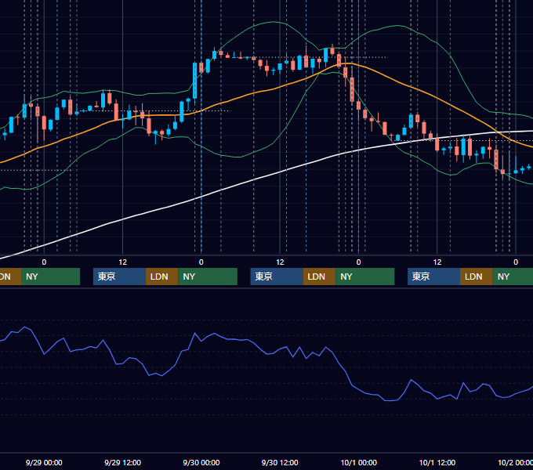Image resolution: width=533 pixels, height=470 pixels.
Task: Click the "10/1 12:00" date label
Action: click(437, 462)
